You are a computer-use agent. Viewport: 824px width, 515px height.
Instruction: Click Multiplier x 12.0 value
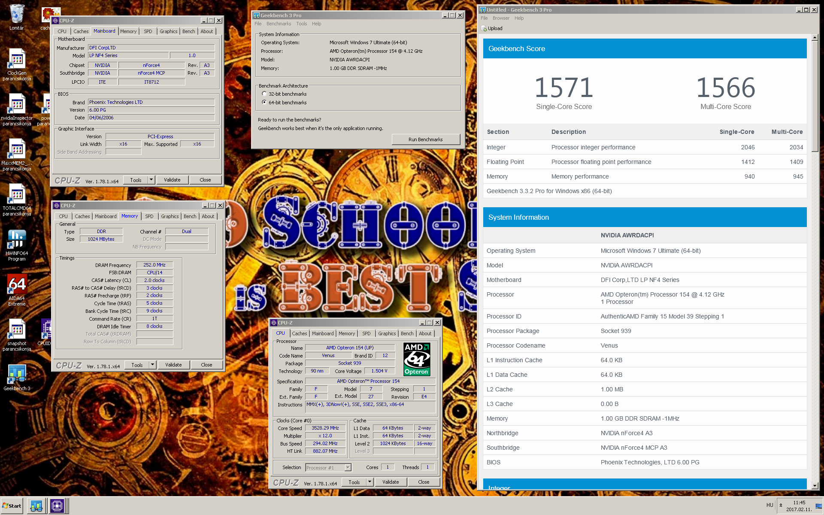(325, 436)
